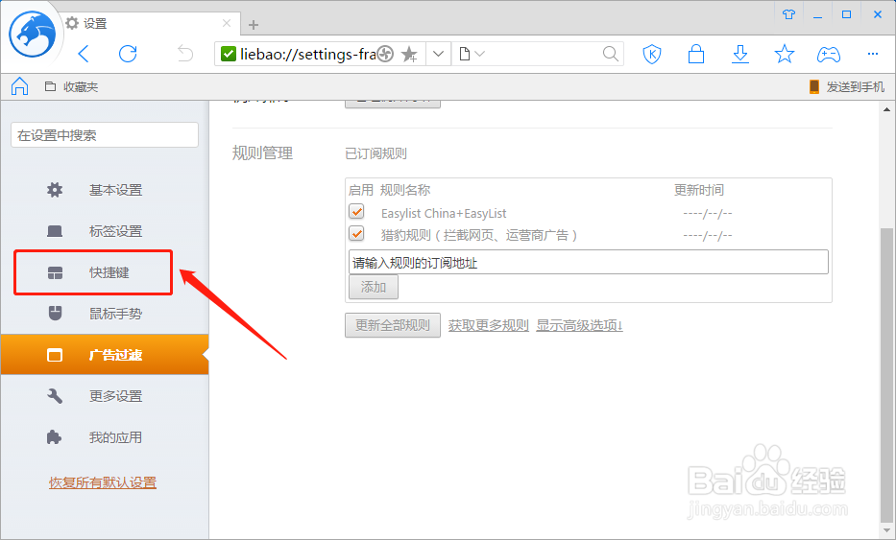Click the Liebao cheetah logo icon
This screenshot has height=540, width=896.
point(32,35)
